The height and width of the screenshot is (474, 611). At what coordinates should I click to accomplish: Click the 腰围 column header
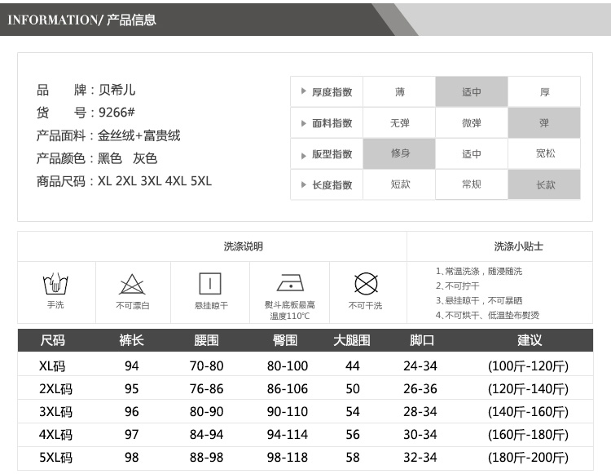207,340
